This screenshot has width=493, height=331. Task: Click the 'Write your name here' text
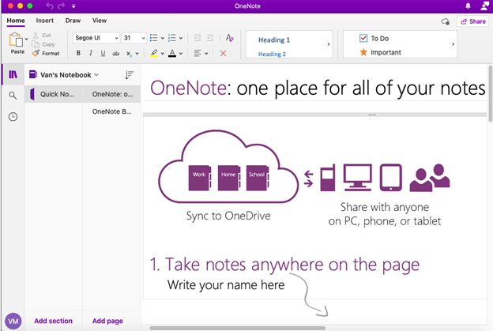click(226, 285)
